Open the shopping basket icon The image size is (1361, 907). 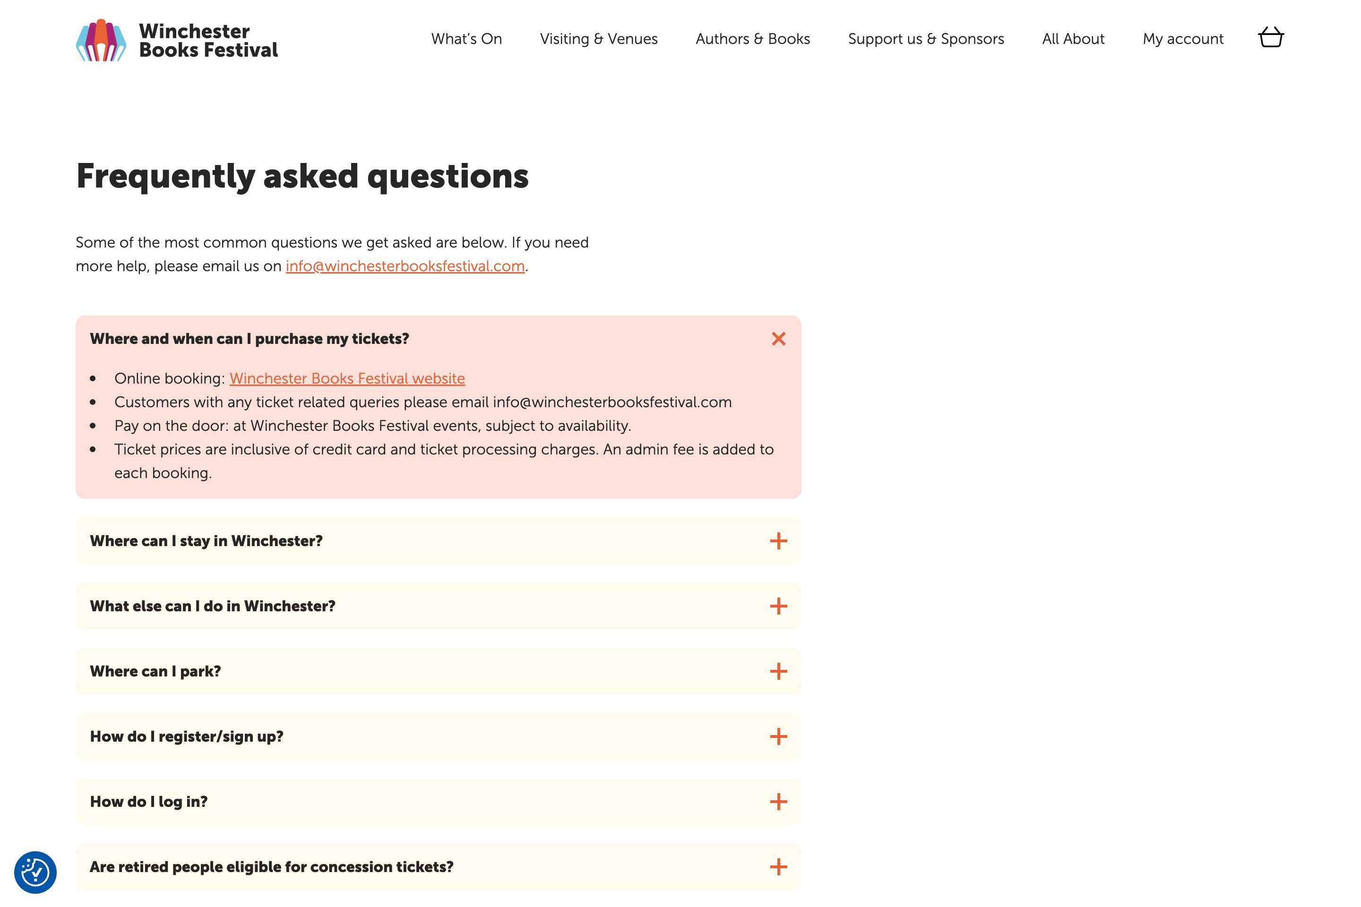[1271, 38]
